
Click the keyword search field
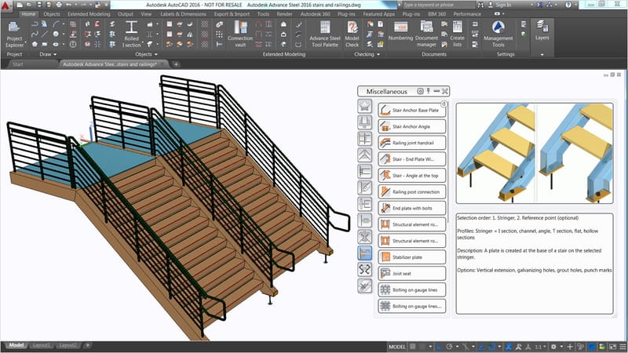[x=439, y=5]
